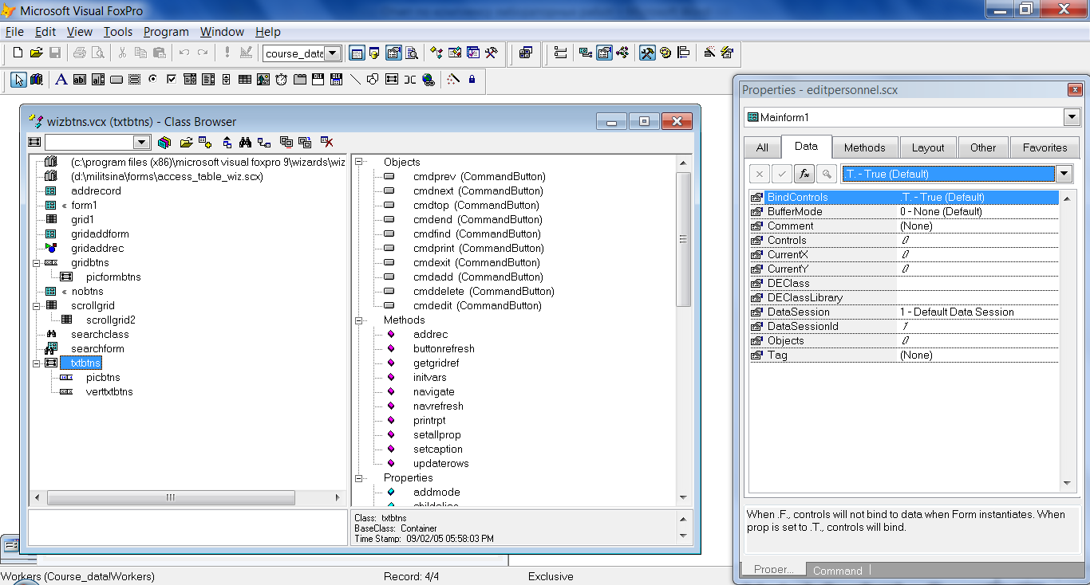
Task: Open the course_data database dropdown
Action: tap(333, 53)
